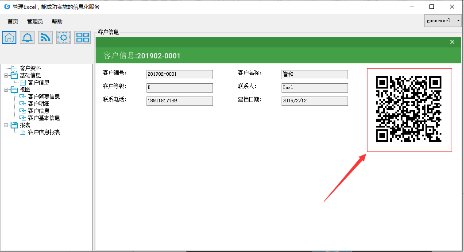The width and height of the screenshot is (464, 252).
Task: Click the view icon beside 客户简要信息
Action: (x=23, y=97)
